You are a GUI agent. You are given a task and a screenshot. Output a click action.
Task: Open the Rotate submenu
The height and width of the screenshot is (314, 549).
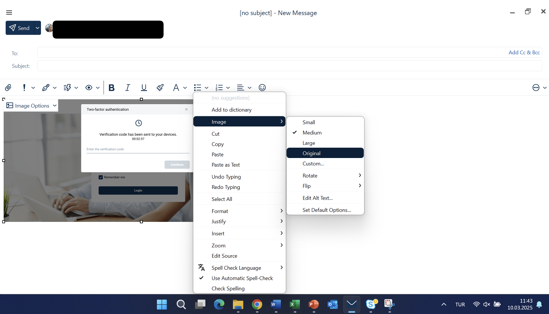(x=325, y=176)
